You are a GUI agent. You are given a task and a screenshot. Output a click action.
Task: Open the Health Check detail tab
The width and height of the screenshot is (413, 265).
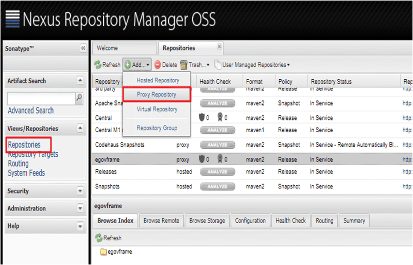coord(290,221)
